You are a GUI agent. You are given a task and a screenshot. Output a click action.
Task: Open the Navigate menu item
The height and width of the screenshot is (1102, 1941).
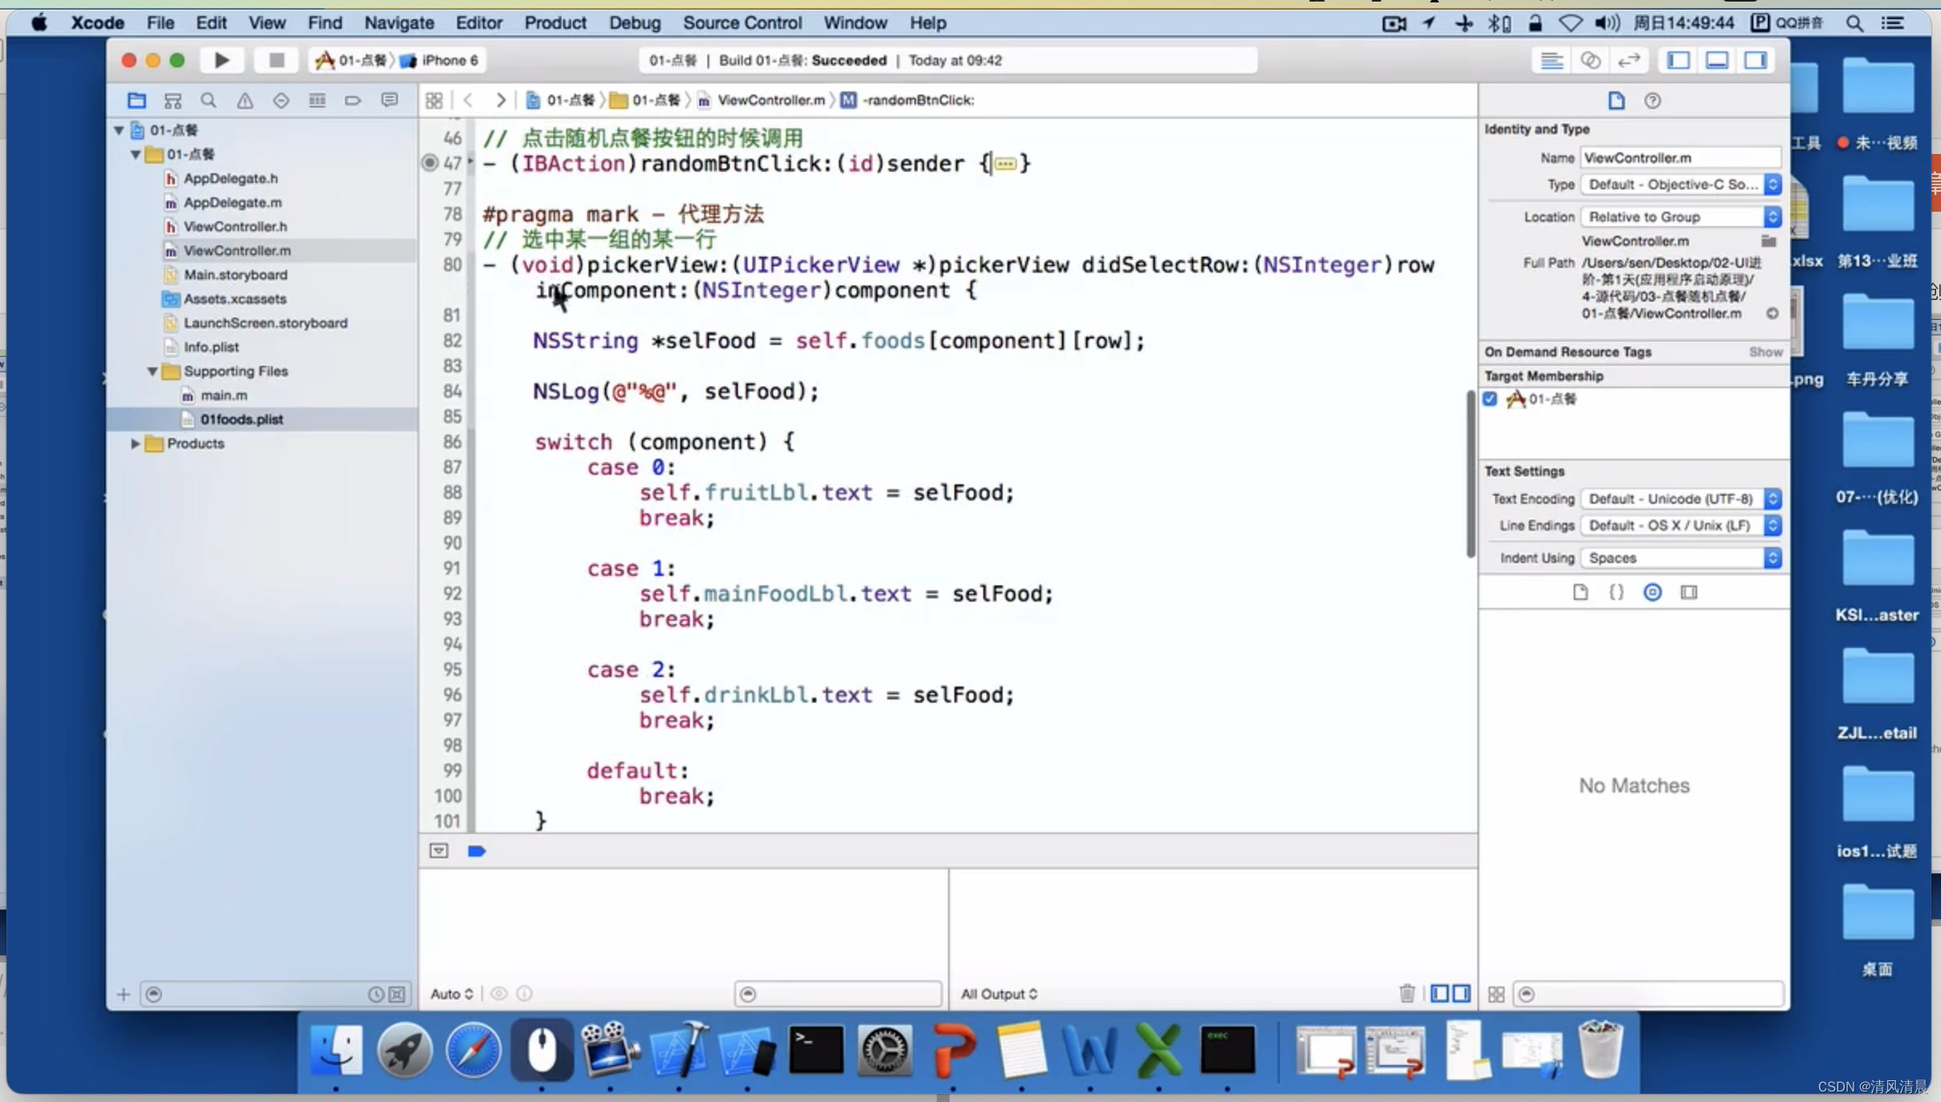pos(400,22)
